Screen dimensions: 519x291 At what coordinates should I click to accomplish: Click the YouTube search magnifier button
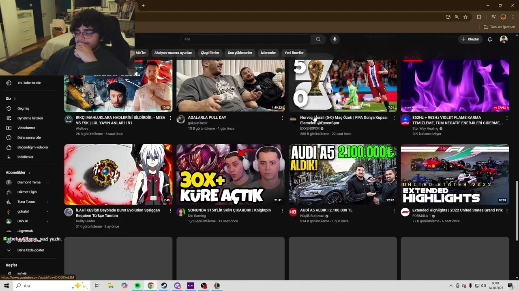[318, 39]
